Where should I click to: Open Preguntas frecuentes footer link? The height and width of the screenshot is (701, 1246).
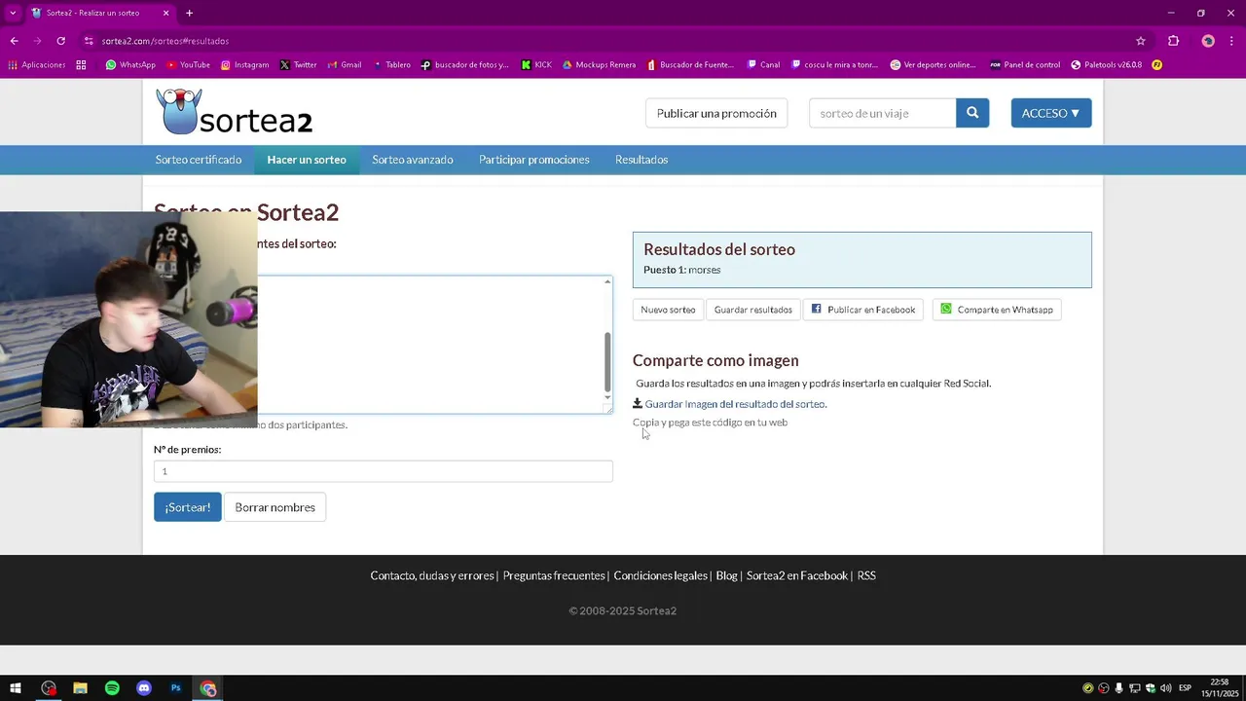click(554, 575)
